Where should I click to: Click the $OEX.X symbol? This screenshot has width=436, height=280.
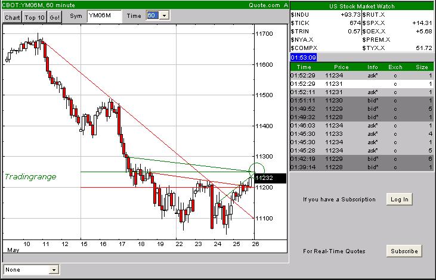(x=374, y=32)
